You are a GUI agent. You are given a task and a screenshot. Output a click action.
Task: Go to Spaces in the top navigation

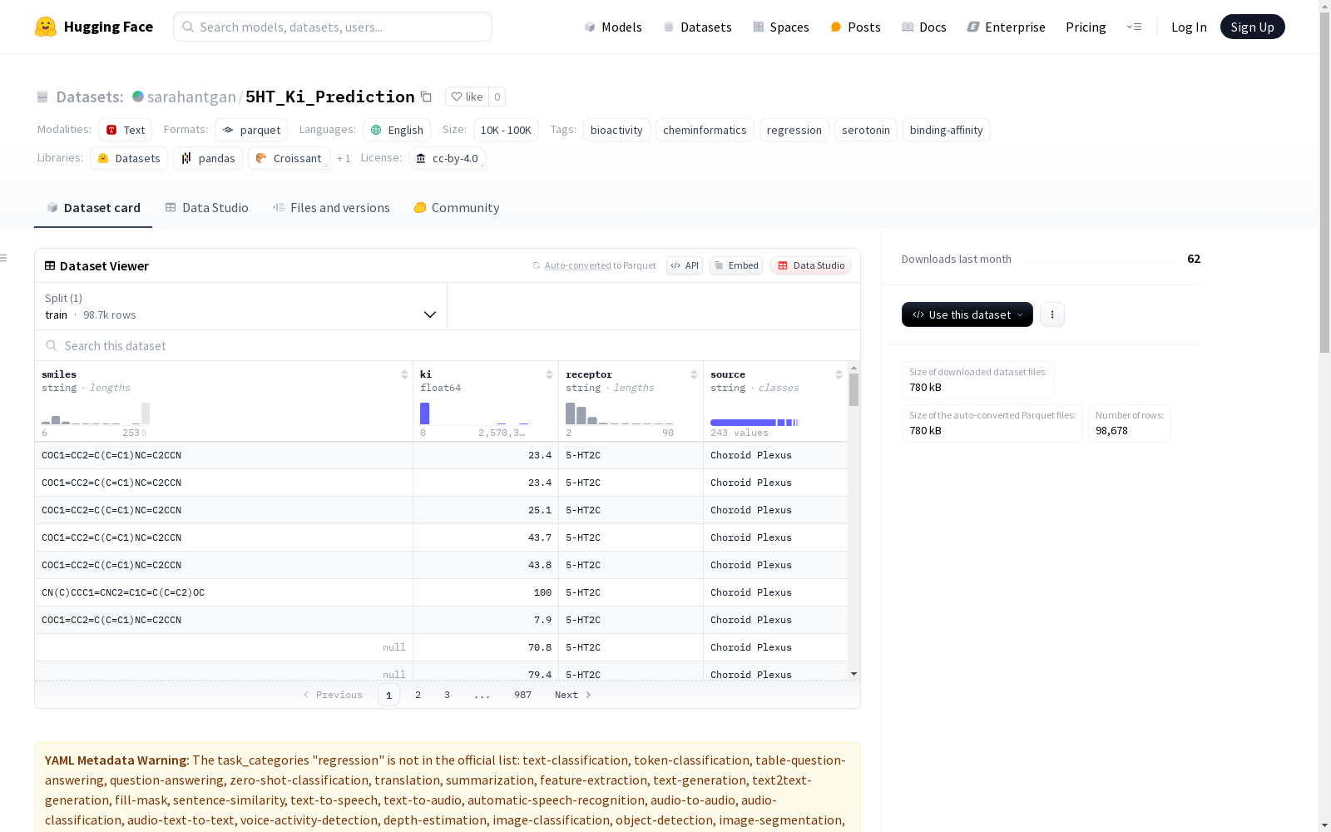tap(781, 27)
